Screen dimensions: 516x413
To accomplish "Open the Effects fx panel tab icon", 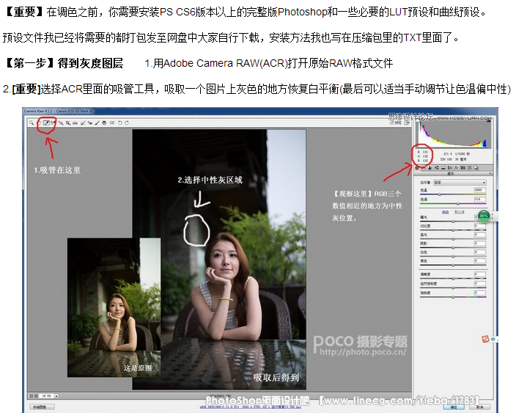I will coord(457,168).
